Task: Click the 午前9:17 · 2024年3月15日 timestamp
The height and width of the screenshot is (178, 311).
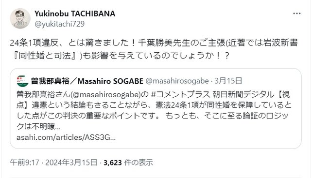Action: 53,163
